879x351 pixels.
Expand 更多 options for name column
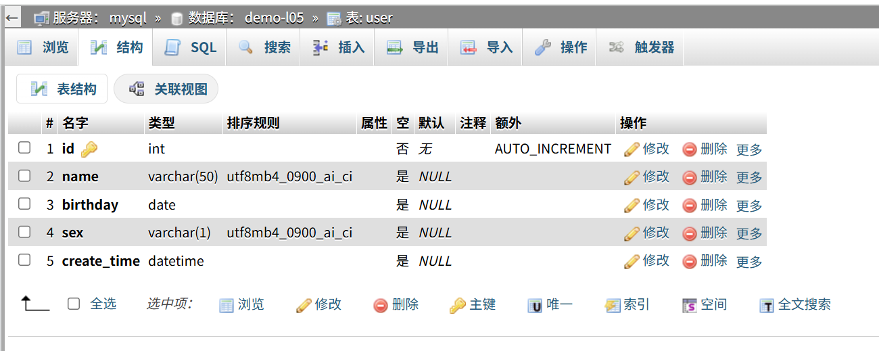(x=749, y=177)
